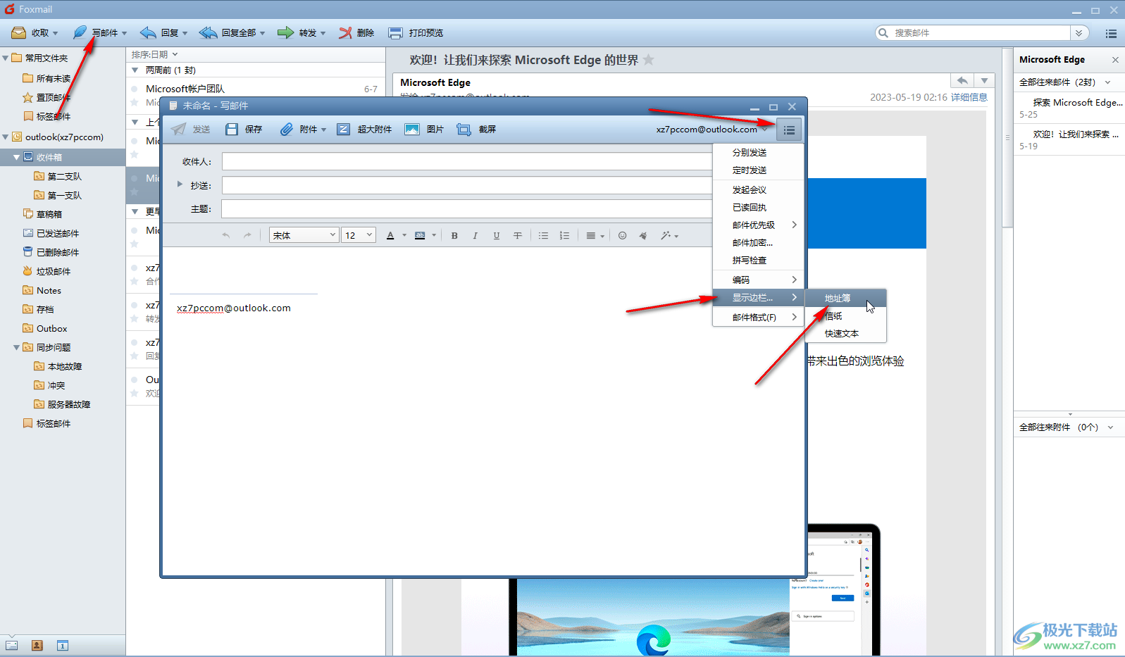Click the undo arrow in format bar
The width and height of the screenshot is (1125, 657).
(x=226, y=236)
